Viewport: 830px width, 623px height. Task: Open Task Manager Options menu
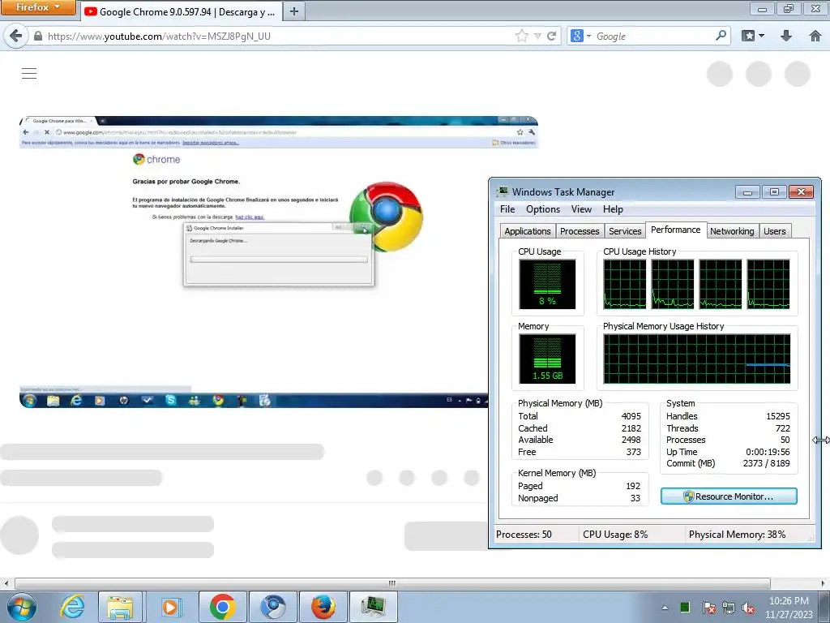coord(542,209)
